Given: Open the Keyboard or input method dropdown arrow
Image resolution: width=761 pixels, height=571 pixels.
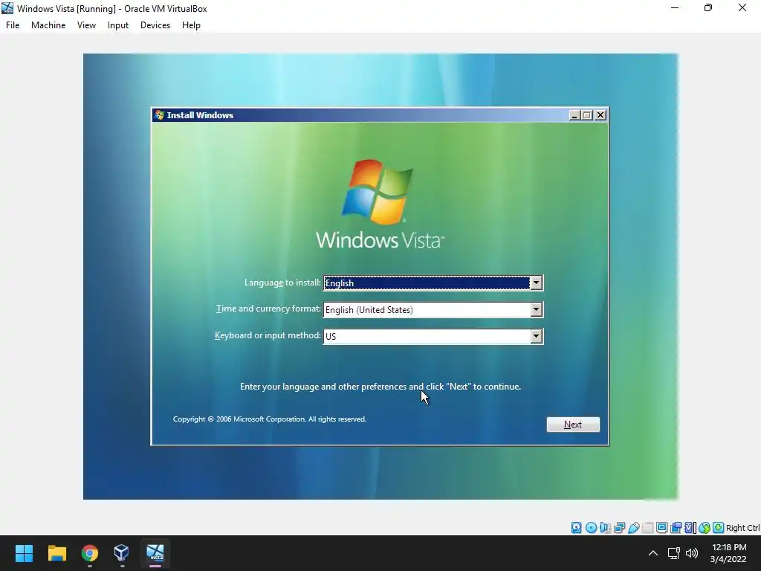Looking at the screenshot, I should pyautogui.click(x=536, y=336).
